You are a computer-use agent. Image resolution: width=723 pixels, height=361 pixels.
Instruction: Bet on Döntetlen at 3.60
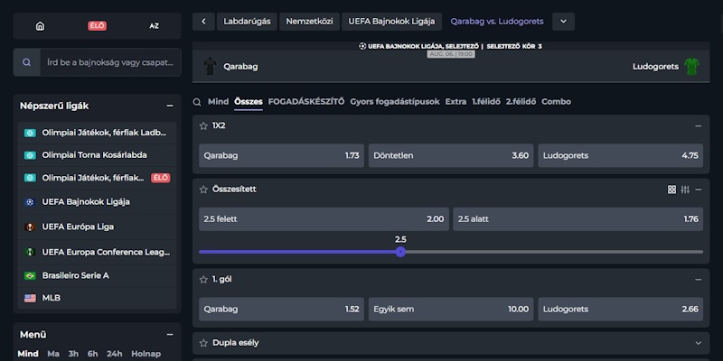(x=451, y=155)
